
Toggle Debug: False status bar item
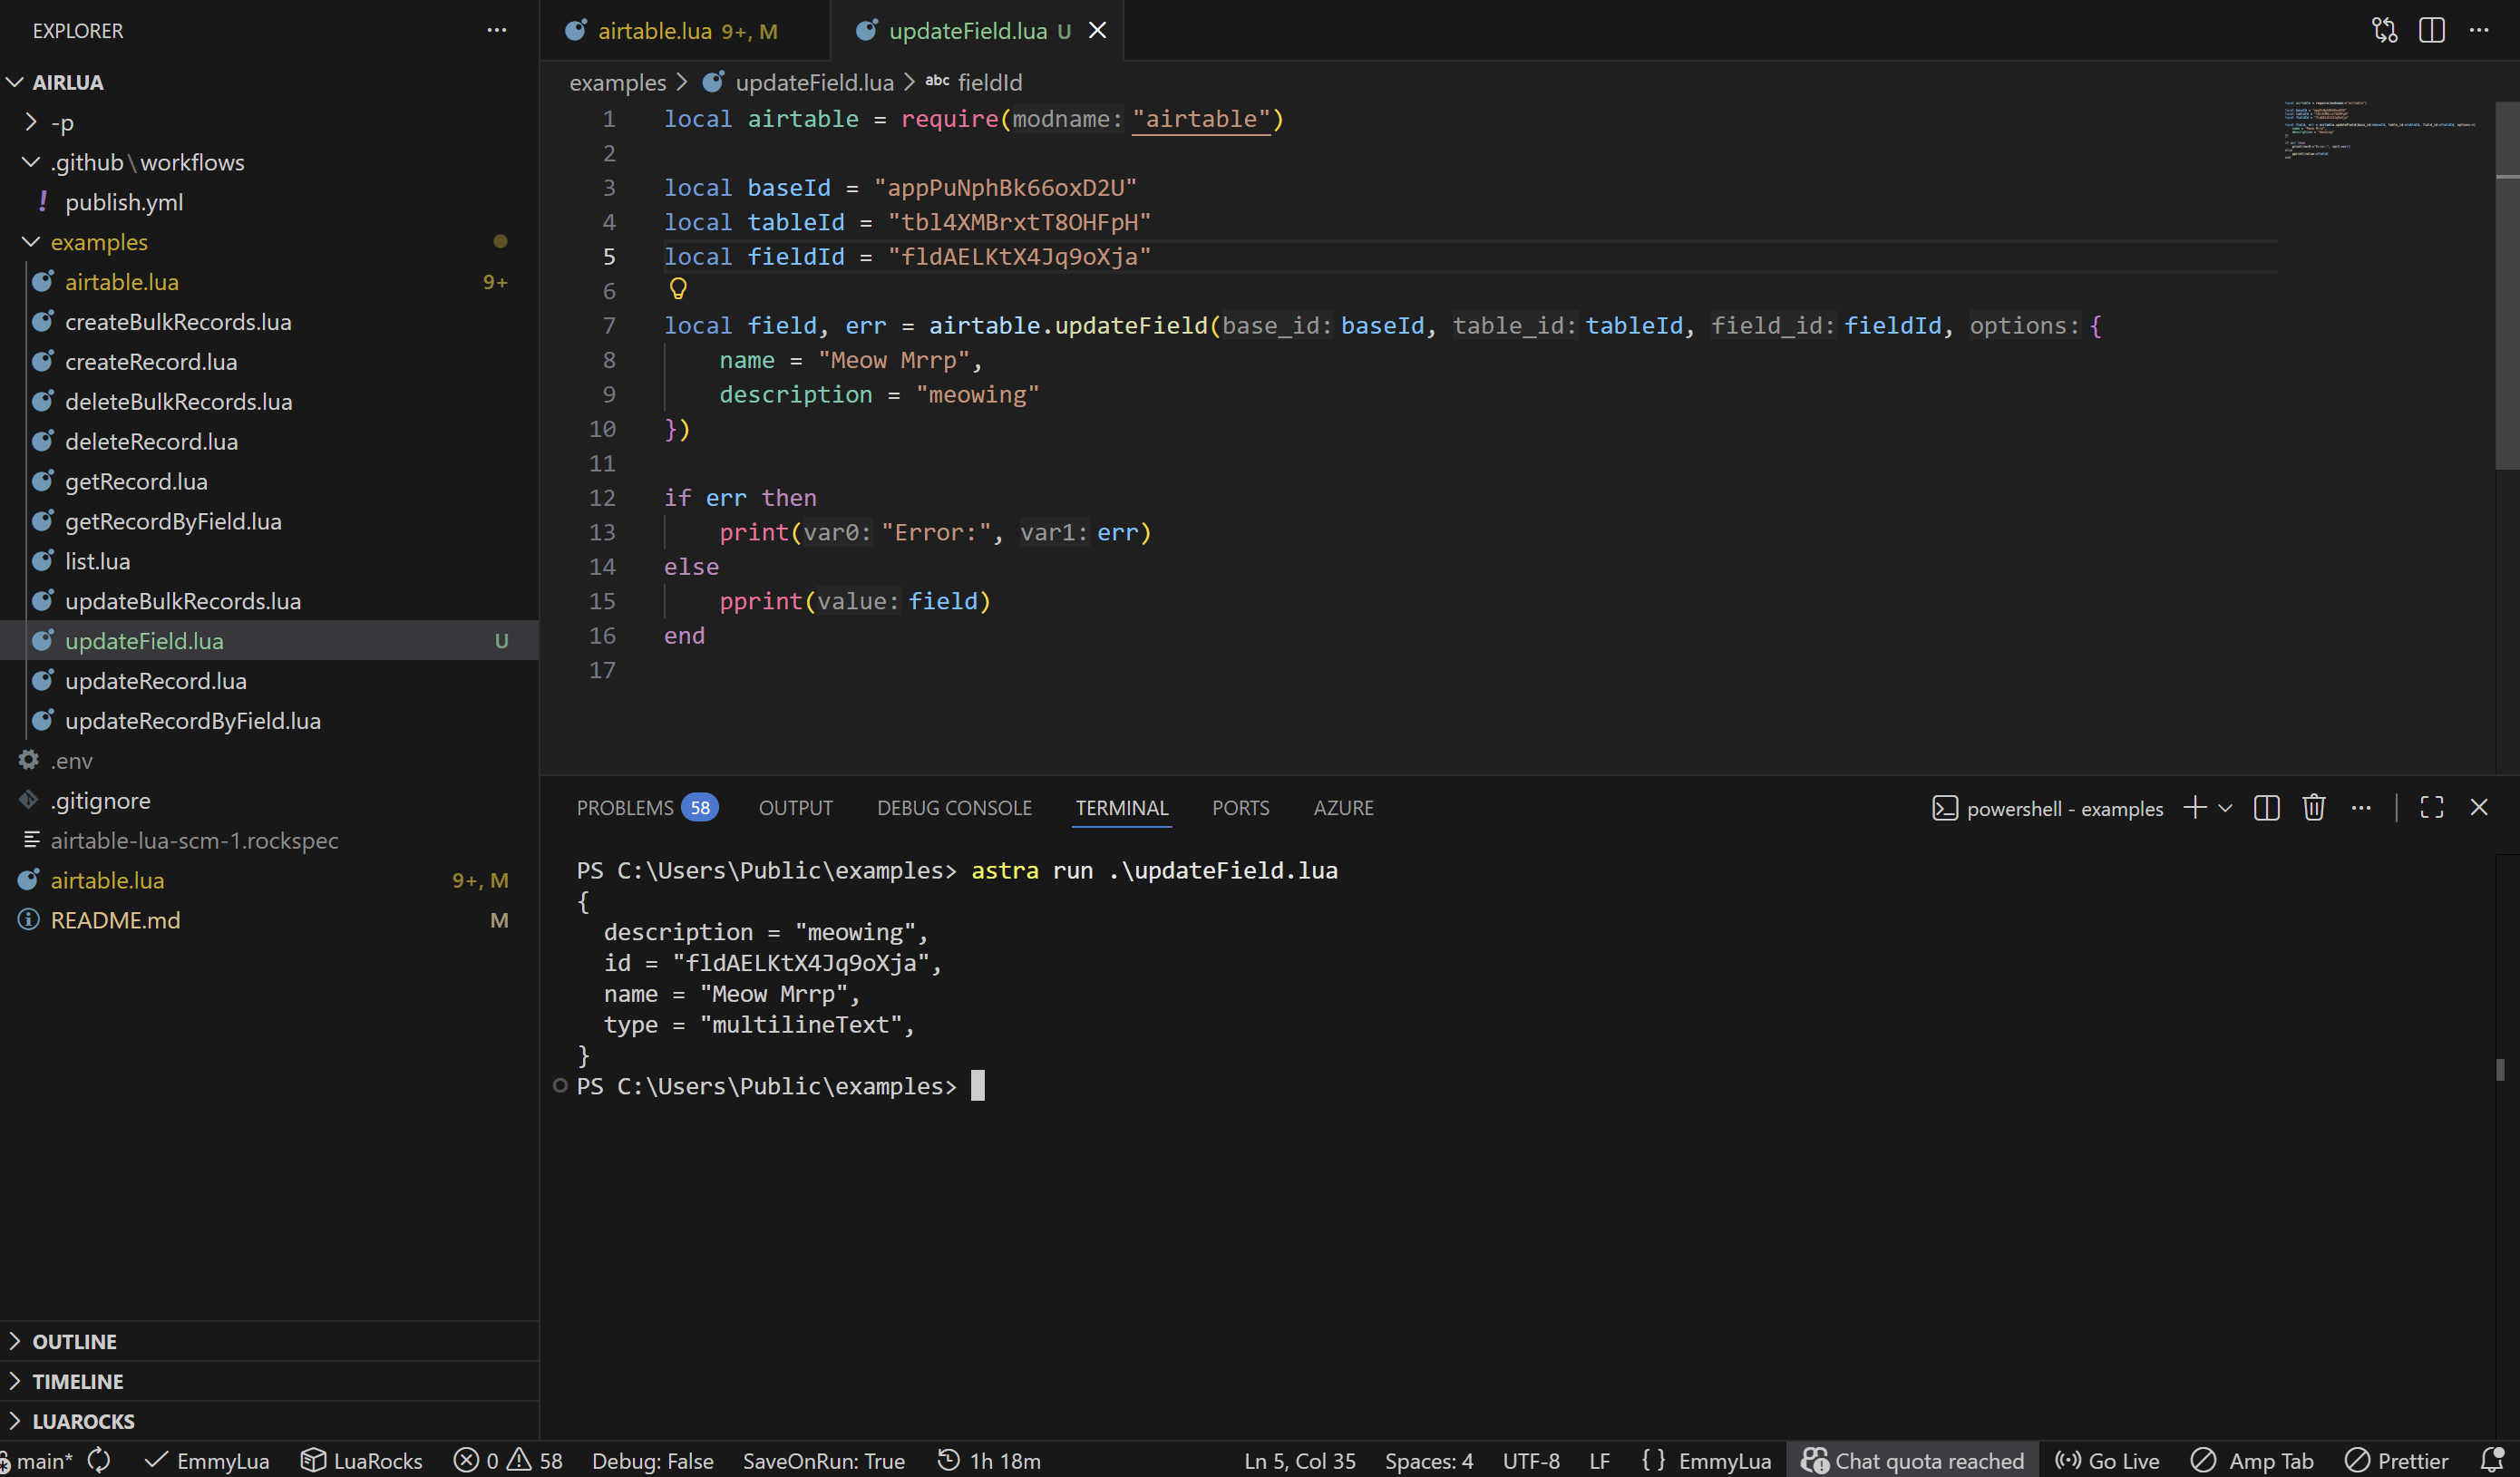652,1460
